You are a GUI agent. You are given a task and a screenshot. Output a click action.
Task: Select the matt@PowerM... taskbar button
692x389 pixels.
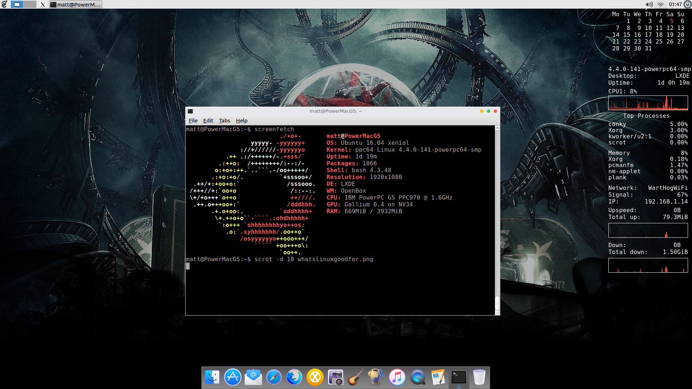pos(76,4)
